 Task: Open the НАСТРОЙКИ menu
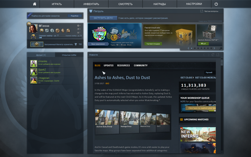point(194,4)
